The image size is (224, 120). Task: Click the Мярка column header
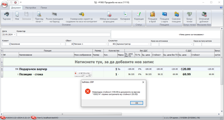(x=121, y=55)
